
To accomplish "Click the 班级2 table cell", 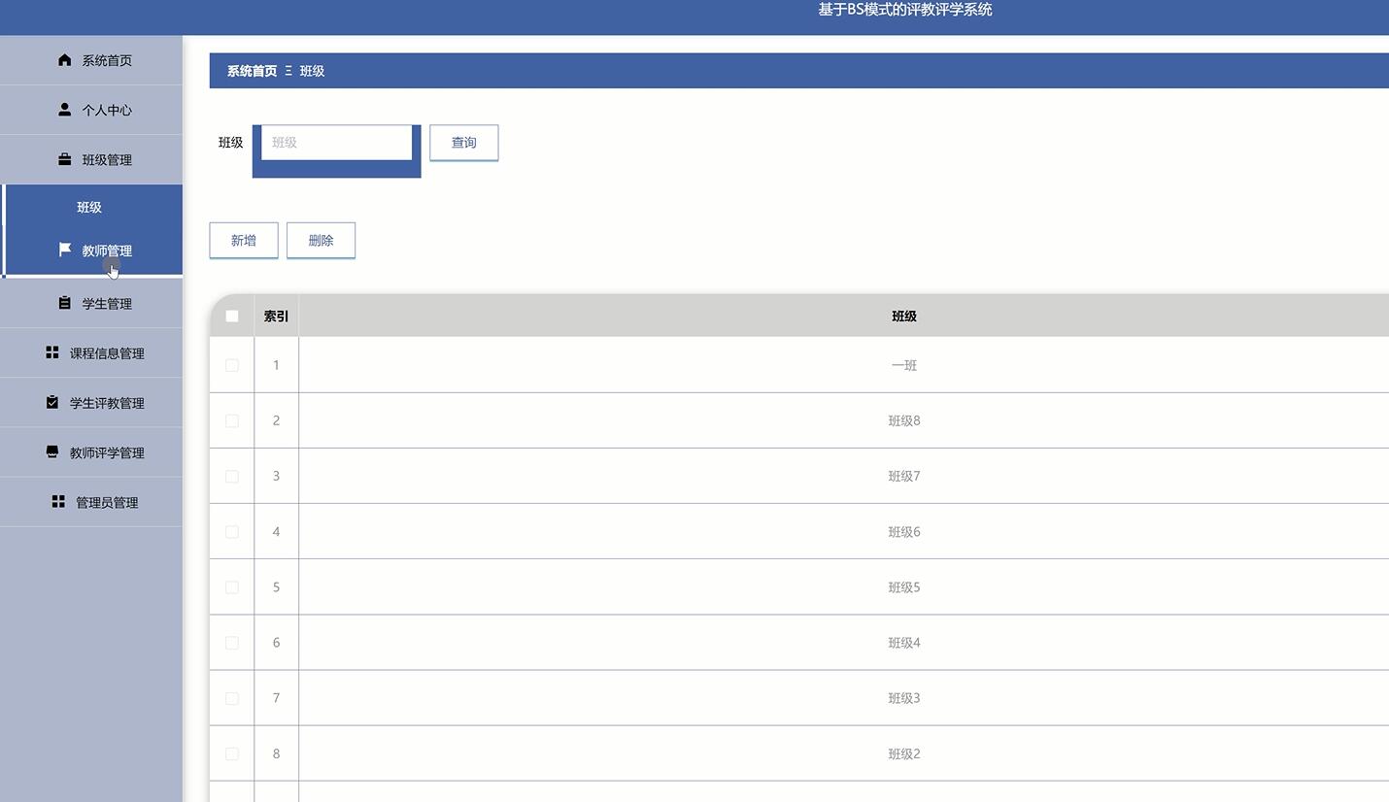I will 903,753.
